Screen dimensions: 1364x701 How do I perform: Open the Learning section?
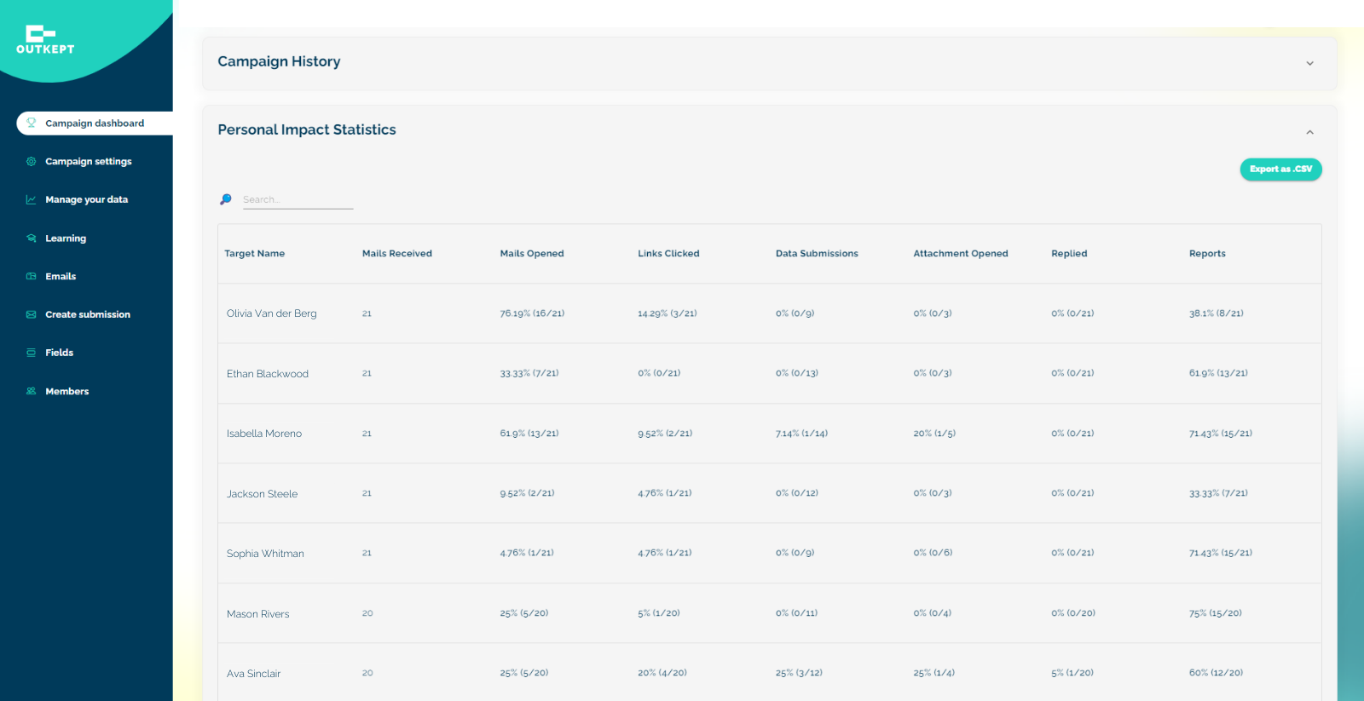[x=66, y=238]
